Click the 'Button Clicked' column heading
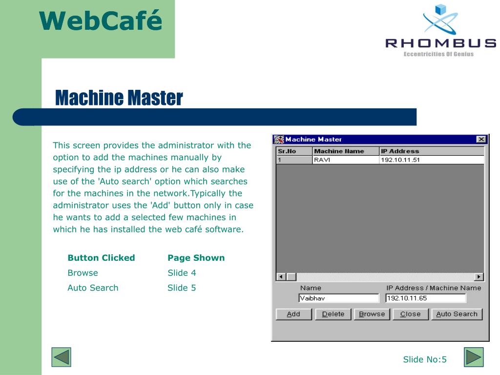 [x=102, y=258]
